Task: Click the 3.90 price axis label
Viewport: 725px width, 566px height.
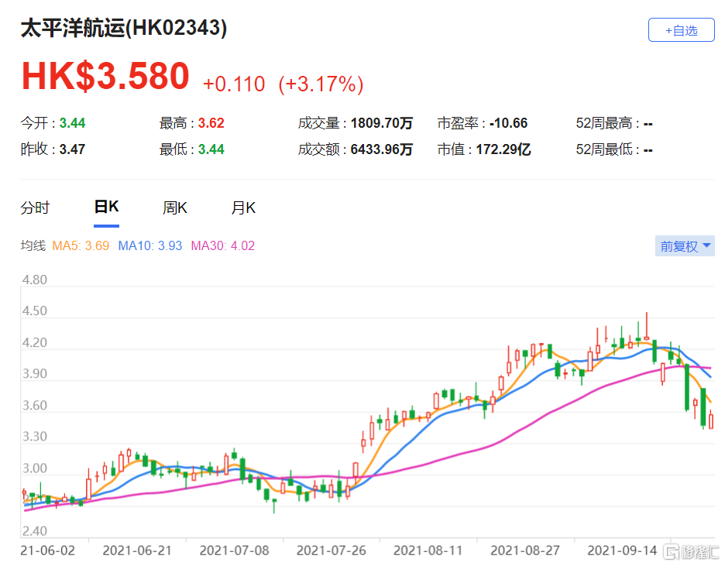Action: (x=35, y=374)
